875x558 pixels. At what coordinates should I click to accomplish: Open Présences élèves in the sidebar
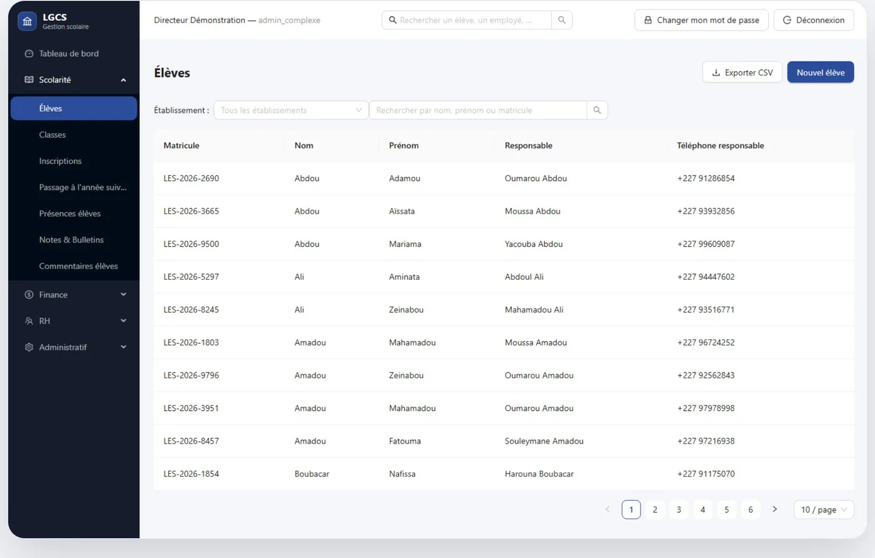point(74,214)
